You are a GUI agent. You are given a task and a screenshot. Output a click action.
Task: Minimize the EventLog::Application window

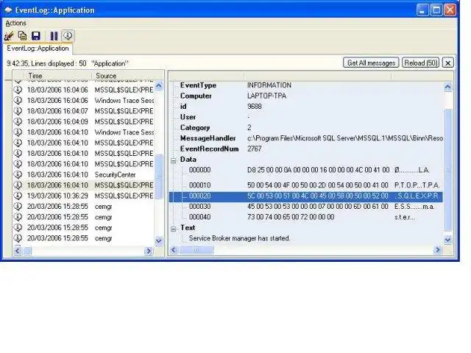point(422,10)
